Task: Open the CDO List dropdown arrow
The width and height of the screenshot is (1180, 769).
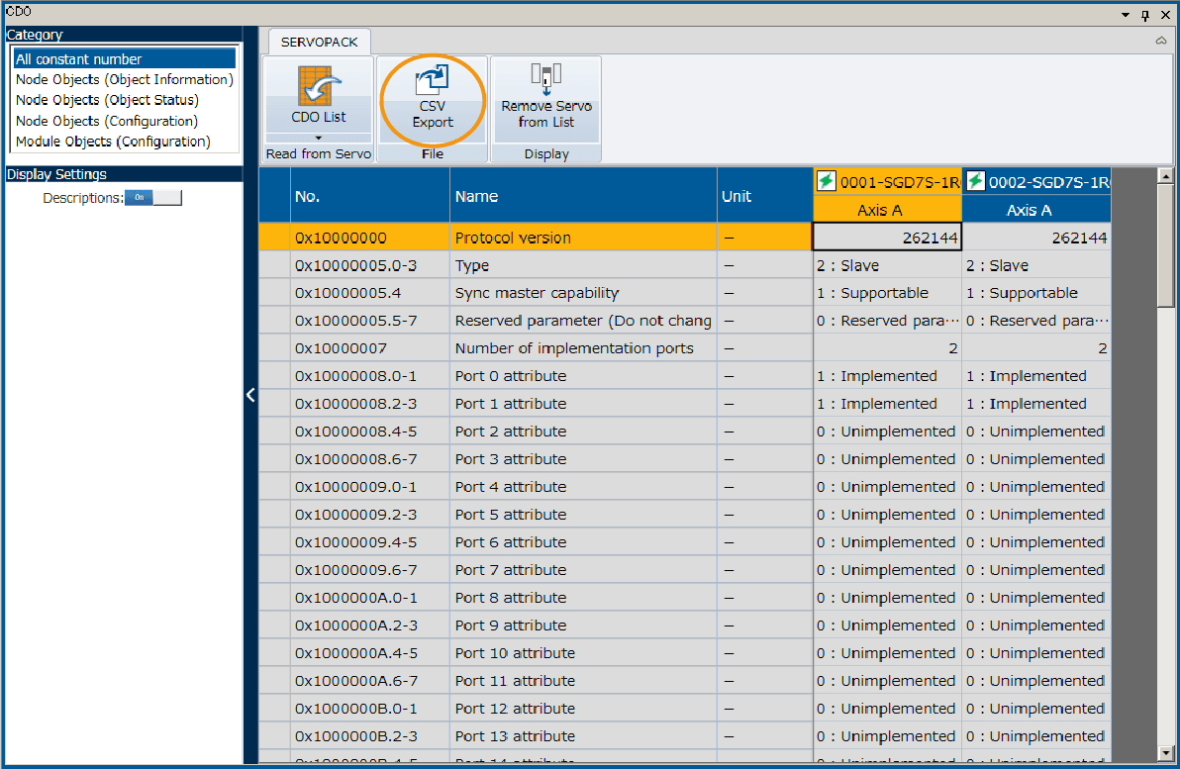Action: click(x=318, y=138)
